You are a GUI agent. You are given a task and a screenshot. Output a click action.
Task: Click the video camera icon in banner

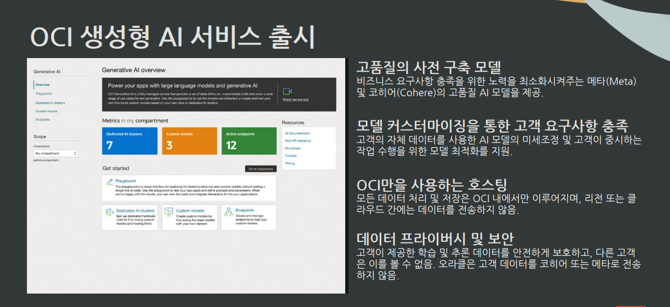[288, 91]
